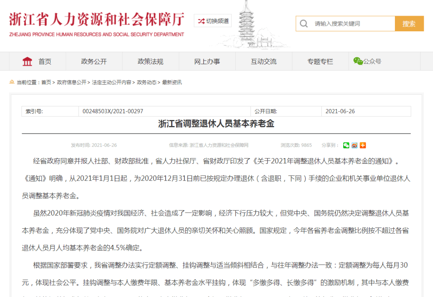
Task: Open the 政务公开 menu
Action: coord(94,61)
